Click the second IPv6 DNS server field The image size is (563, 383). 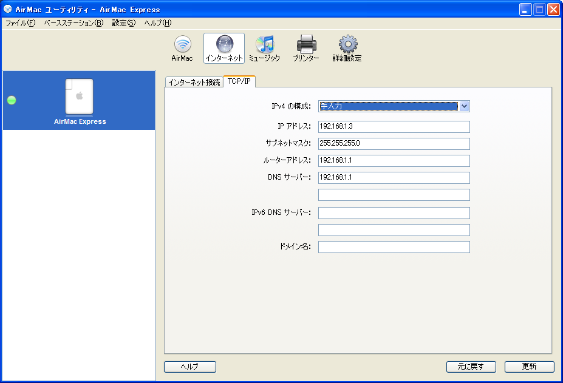click(x=394, y=230)
